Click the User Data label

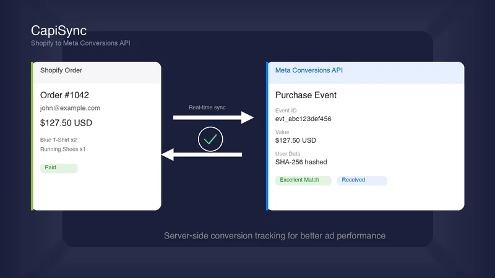coord(288,154)
